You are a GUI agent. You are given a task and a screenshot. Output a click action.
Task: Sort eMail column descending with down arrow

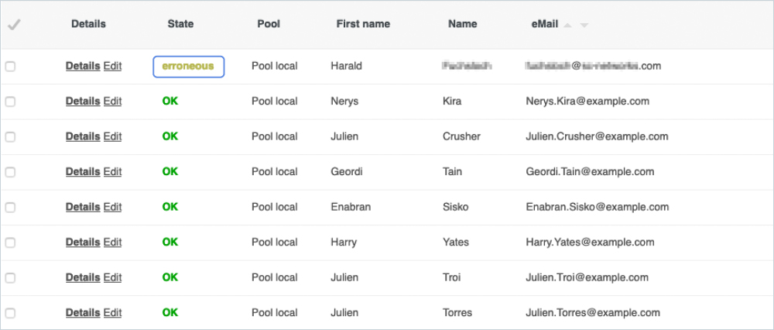584,26
